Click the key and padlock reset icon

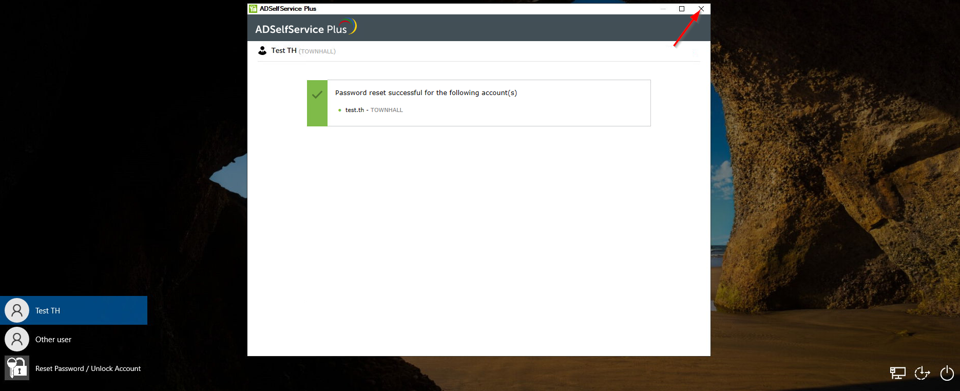coord(17,368)
